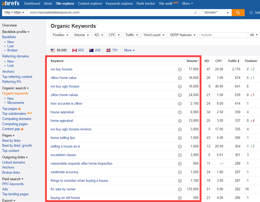Open the KD filter dropdown
Viewport: 260px width, 202px height.
pos(99,35)
